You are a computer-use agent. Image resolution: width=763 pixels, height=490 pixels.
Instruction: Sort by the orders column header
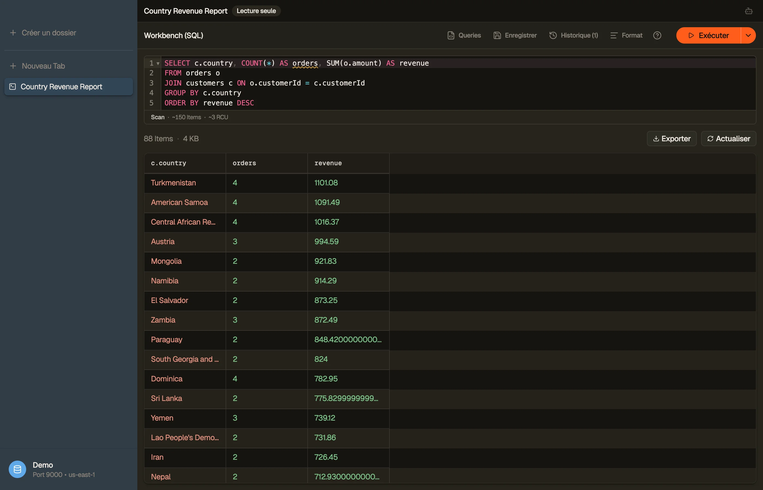pos(267,163)
